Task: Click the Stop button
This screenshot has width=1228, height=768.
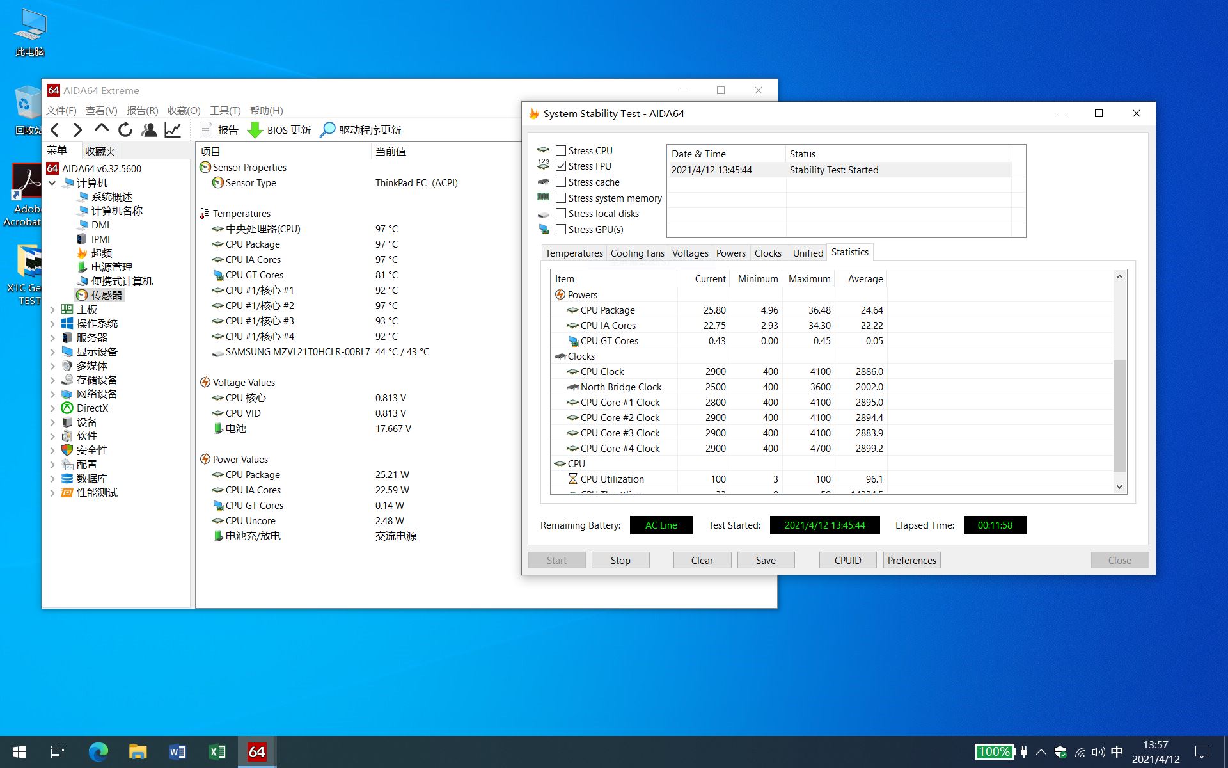Action: pyautogui.click(x=620, y=560)
